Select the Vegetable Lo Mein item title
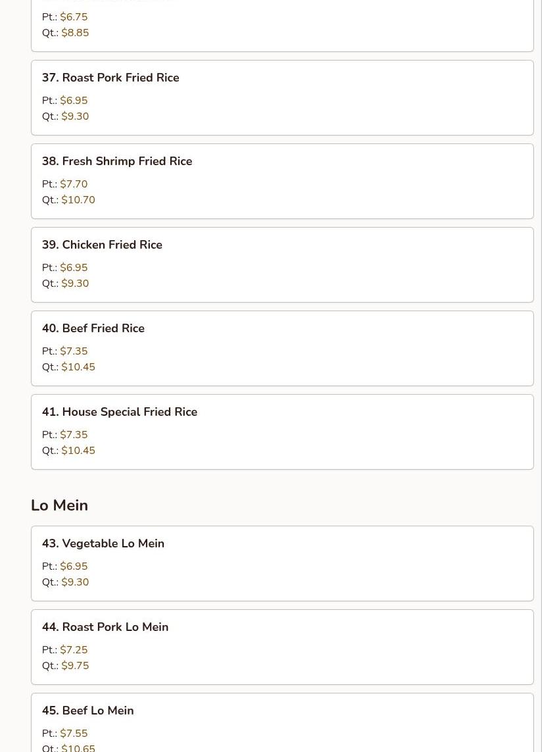The width and height of the screenshot is (555, 752). (103, 543)
